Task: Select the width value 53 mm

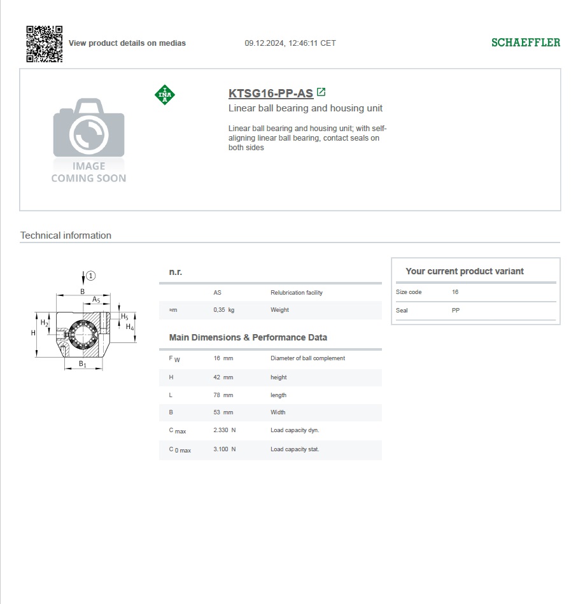Action: coord(223,412)
